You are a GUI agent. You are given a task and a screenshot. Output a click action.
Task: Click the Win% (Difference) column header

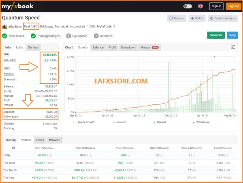click(x=160, y=148)
